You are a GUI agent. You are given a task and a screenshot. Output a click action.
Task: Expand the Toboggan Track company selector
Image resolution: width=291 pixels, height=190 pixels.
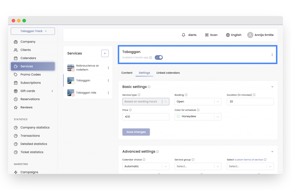(x=33, y=31)
